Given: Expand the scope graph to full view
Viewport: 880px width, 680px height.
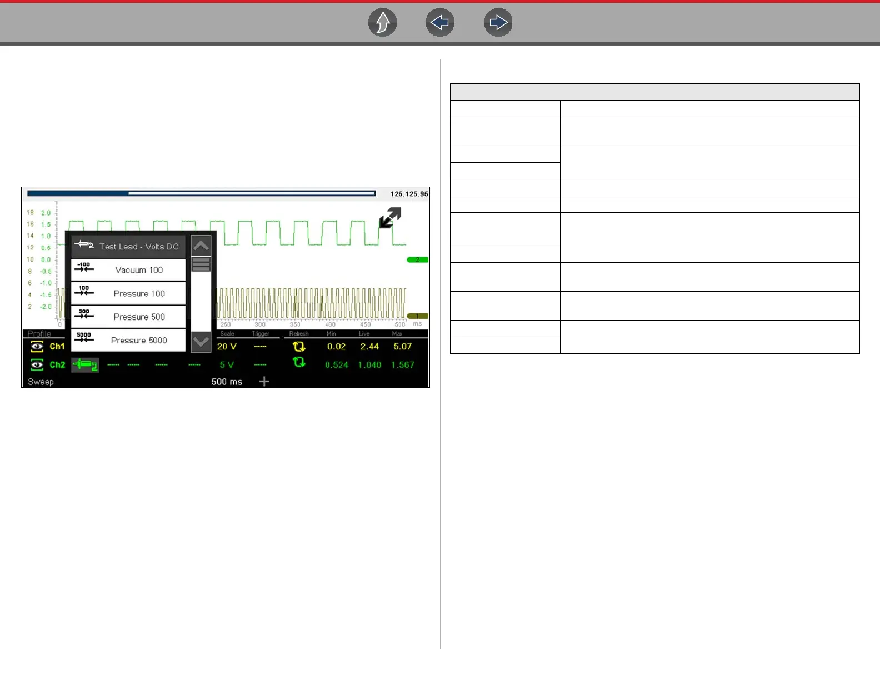Looking at the screenshot, I should point(390,218).
